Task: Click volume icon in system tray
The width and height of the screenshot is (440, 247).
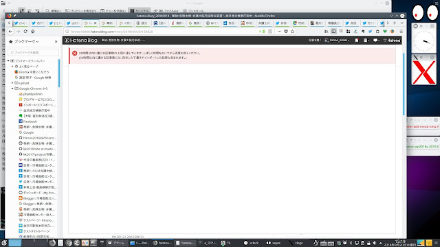Action: 374,243
